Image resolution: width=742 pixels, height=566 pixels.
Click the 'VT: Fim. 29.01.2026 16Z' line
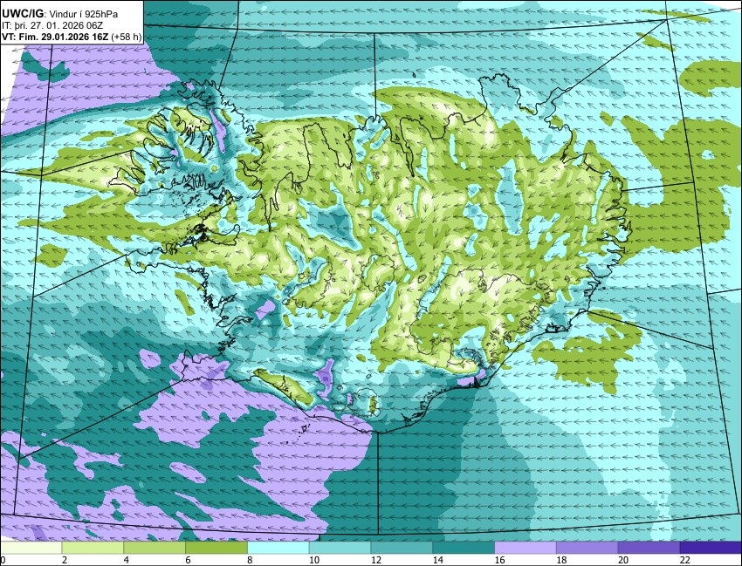[55, 38]
